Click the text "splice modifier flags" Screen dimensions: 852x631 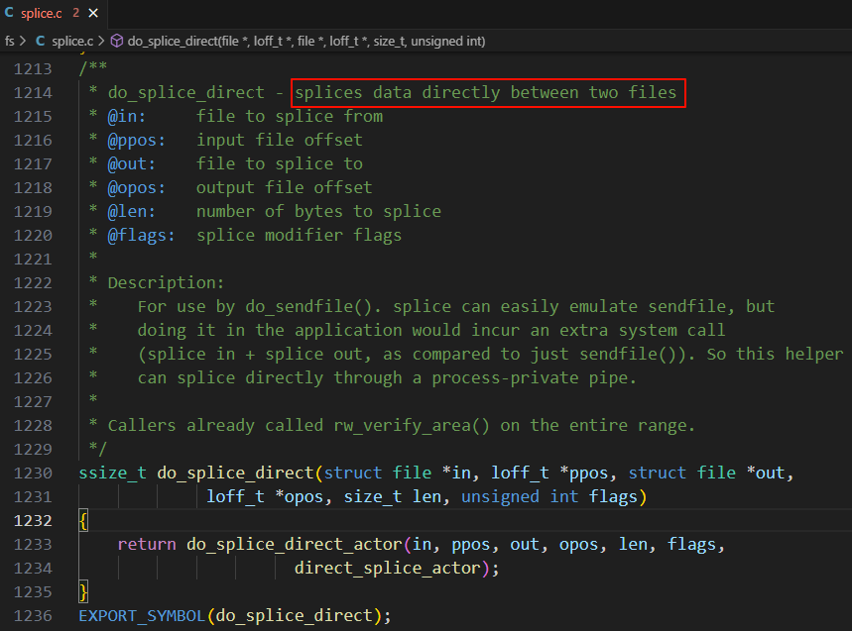[299, 236]
